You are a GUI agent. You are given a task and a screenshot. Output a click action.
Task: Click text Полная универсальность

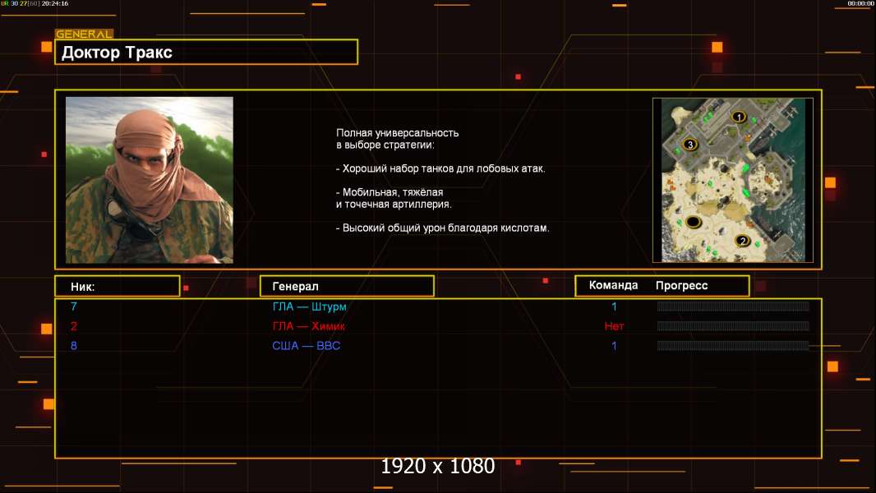397,133
